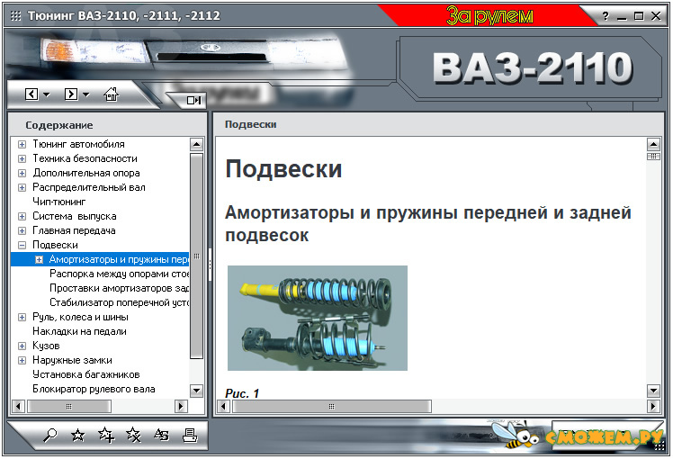Add page to favorites star-plus icon
The image size is (673, 459).
(x=106, y=435)
